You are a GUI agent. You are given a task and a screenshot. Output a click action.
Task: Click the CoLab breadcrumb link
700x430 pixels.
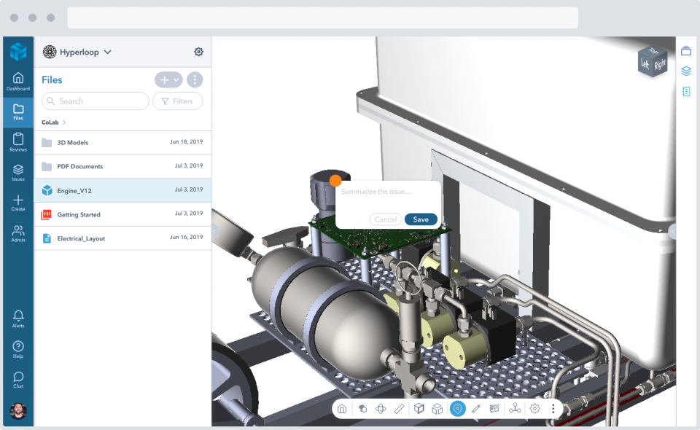point(50,122)
